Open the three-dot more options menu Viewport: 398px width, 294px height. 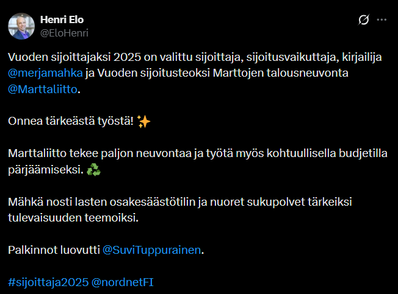(382, 20)
